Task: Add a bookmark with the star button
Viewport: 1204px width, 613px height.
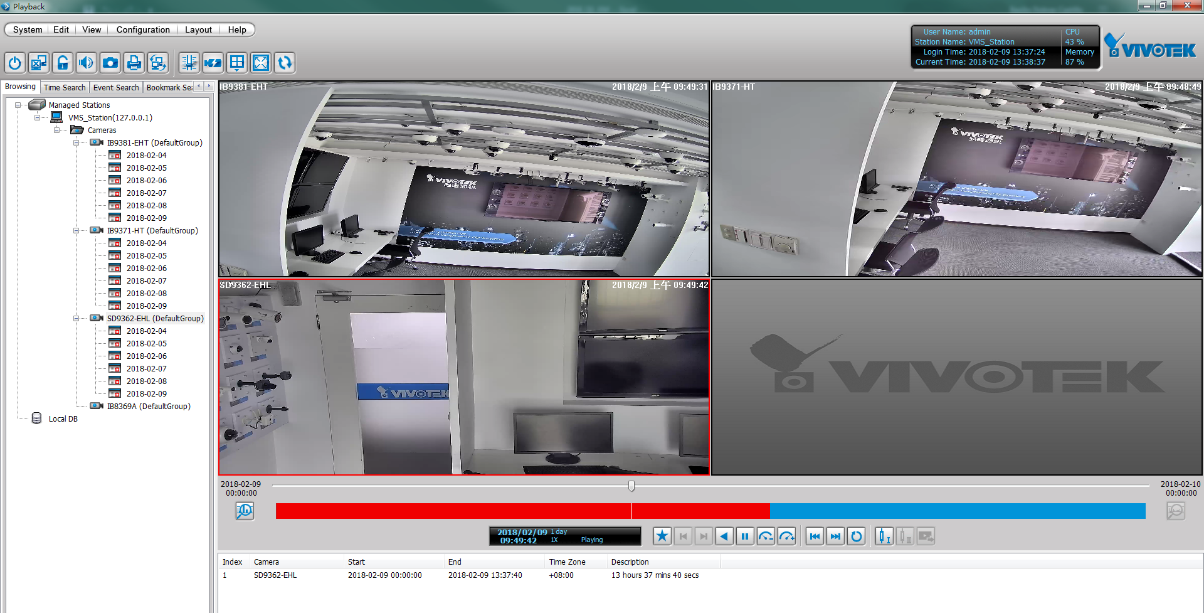Action: click(662, 536)
